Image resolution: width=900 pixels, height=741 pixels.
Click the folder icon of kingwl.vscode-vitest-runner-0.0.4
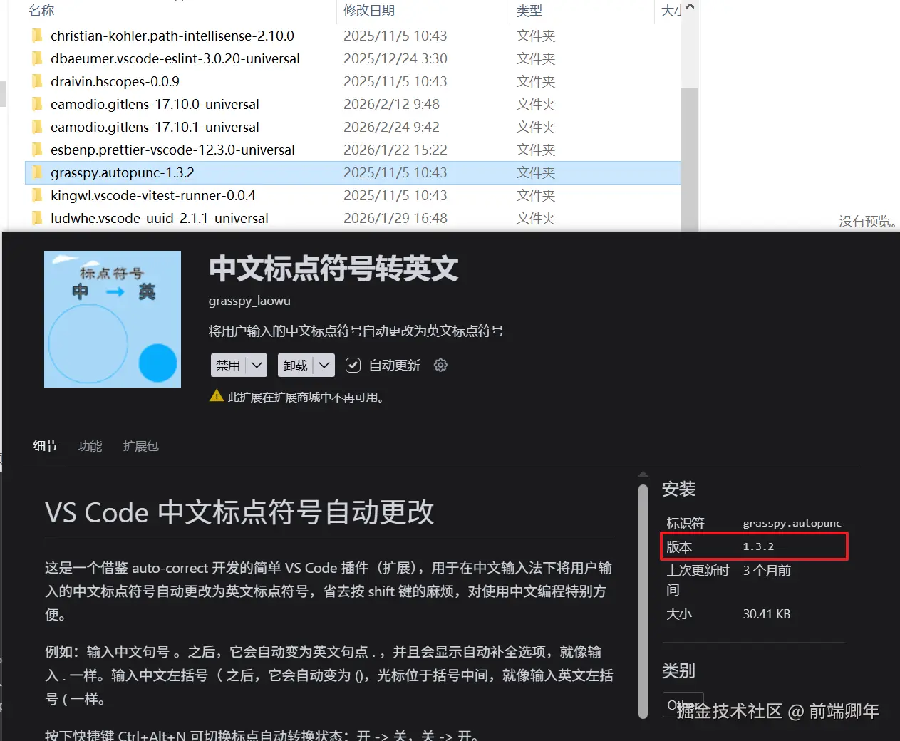37,195
